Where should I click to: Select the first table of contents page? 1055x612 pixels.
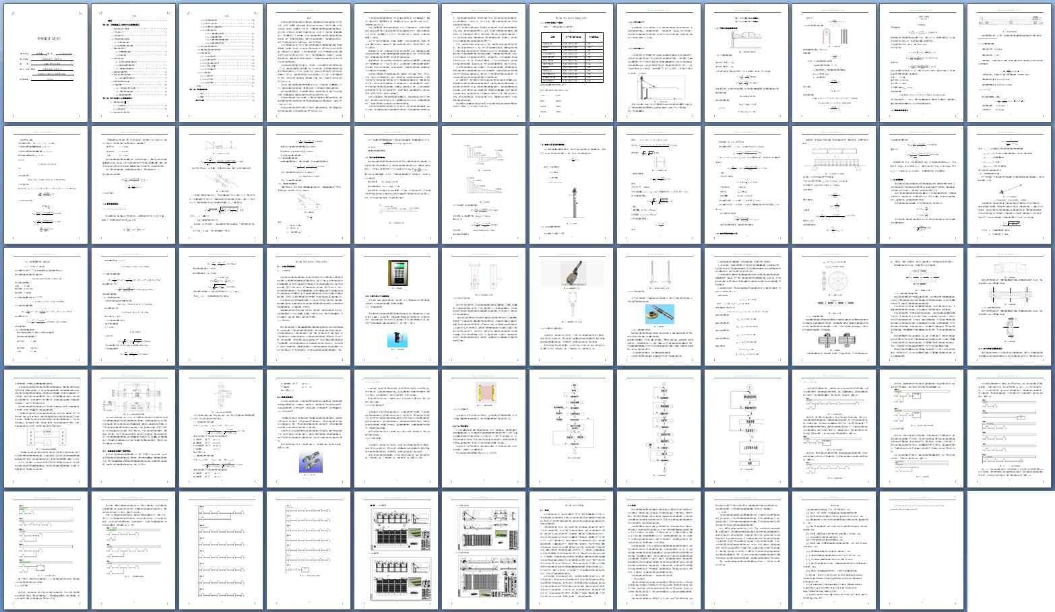click(133, 63)
